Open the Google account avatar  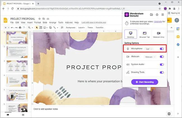point(177,20)
